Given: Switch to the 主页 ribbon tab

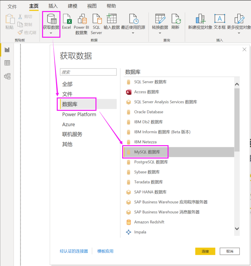Looking at the screenshot, I should pyautogui.click(x=34, y=6).
